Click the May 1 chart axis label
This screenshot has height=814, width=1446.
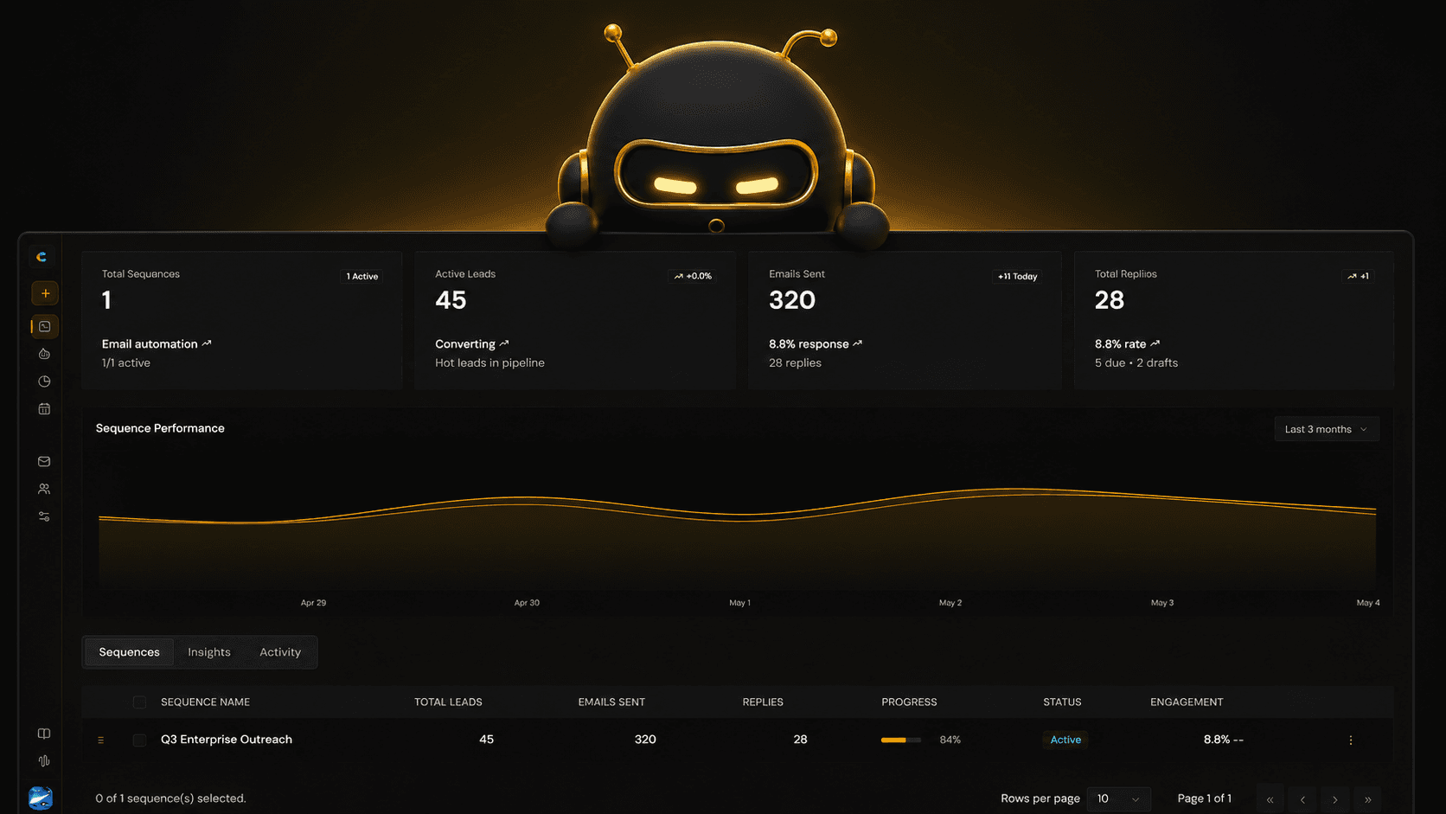click(739, 603)
